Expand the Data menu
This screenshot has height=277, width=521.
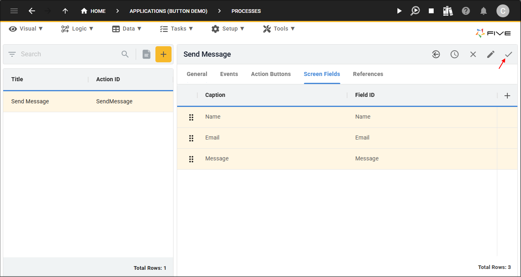click(x=127, y=29)
